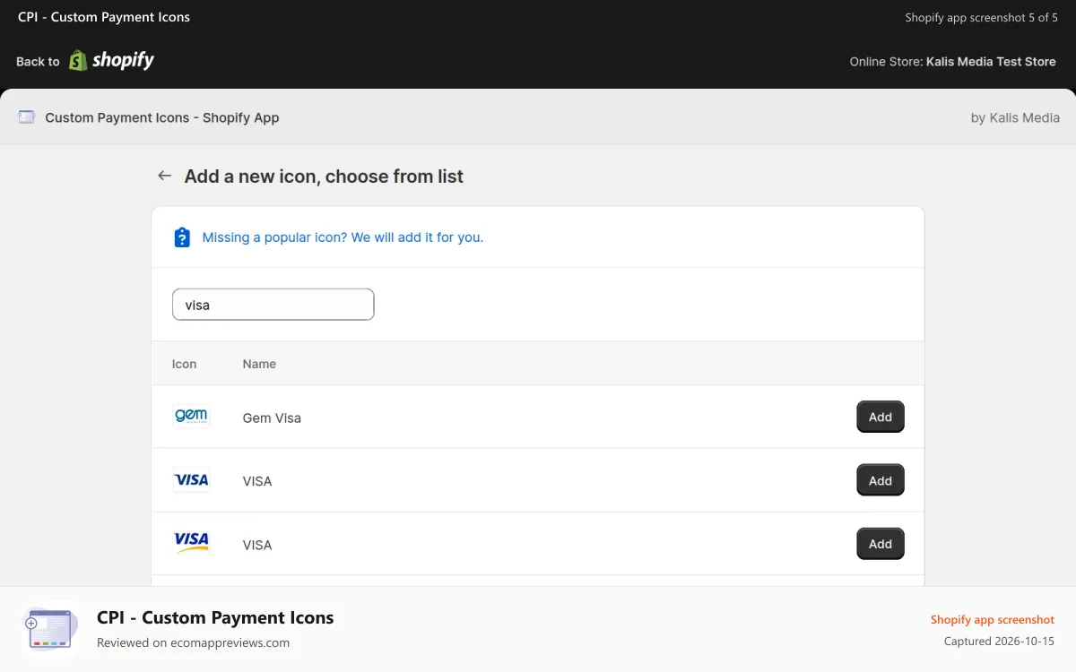Click the Back to link
This screenshot has width=1076, height=672.
pos(38,62)
